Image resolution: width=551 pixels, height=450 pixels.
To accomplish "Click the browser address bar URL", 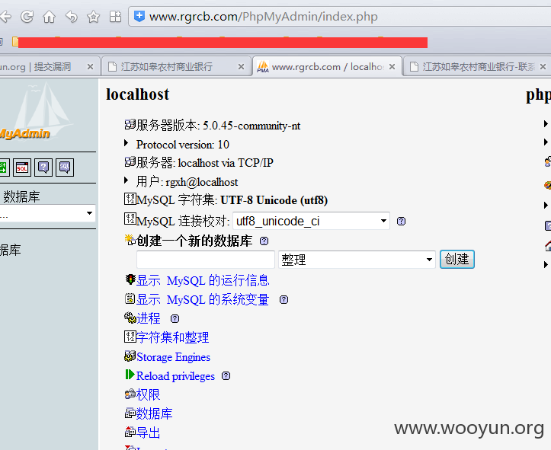I will pos(264,17).
